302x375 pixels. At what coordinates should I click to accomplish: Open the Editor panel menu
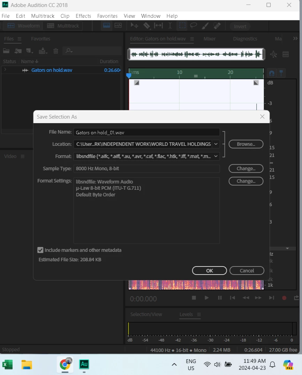pyautogui.click(x=192, y=39)
